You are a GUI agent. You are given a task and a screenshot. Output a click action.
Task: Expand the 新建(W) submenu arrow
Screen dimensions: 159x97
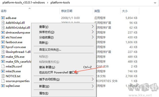92,86
